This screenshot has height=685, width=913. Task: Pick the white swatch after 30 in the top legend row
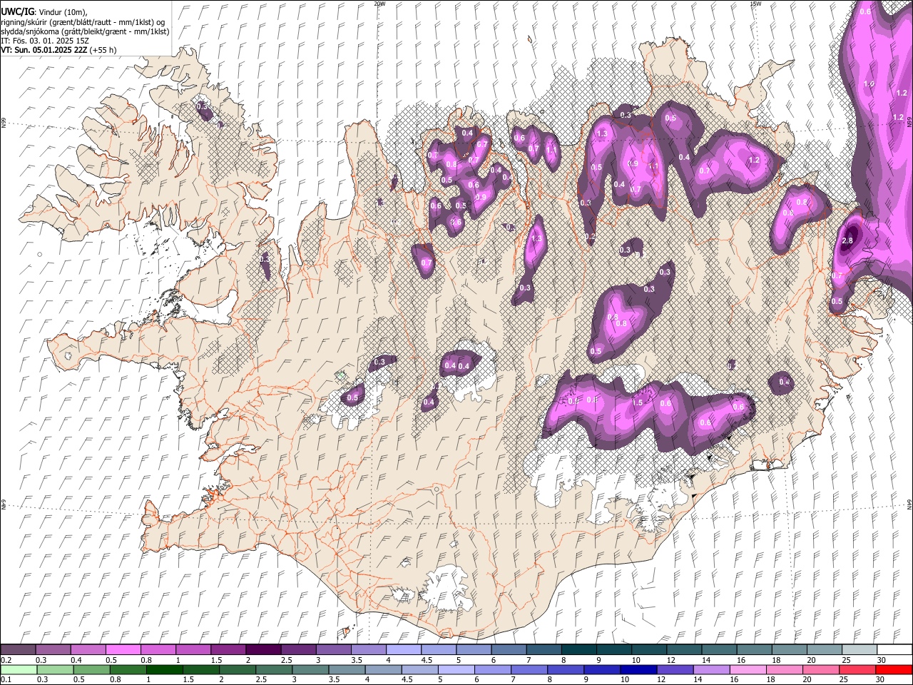pos(894,650)
